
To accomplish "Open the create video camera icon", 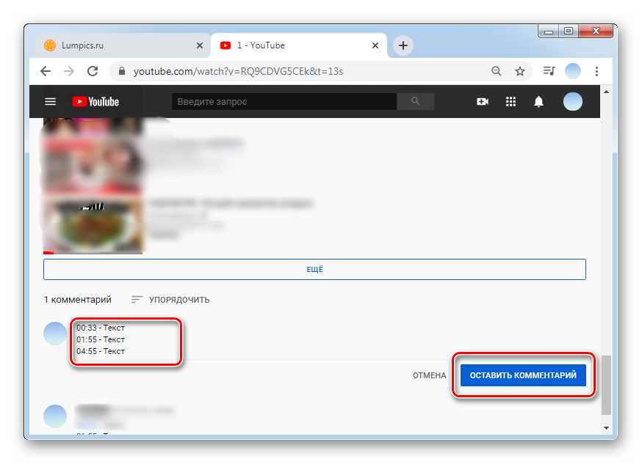I will coord(483,102).
